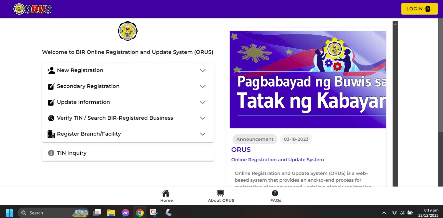Open About ORUS in bottom navigation

pos(221,196)
